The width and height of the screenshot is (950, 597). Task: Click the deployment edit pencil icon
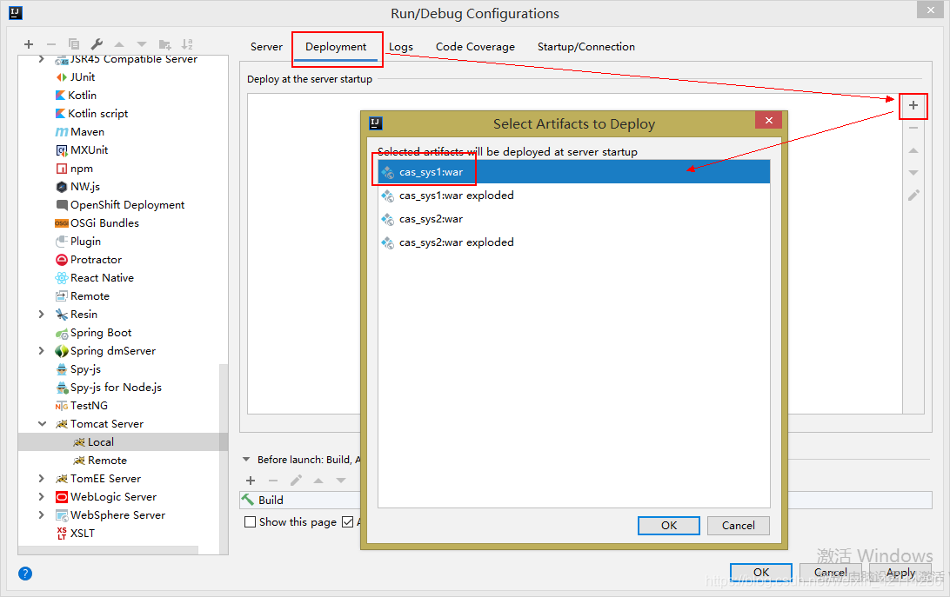coord(913,195)
